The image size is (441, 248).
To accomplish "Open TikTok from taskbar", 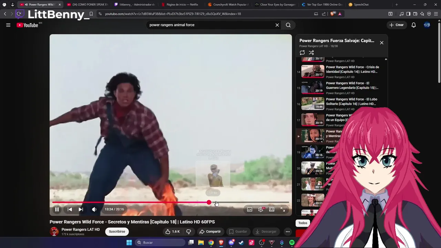I will click(x=252, y=242).
